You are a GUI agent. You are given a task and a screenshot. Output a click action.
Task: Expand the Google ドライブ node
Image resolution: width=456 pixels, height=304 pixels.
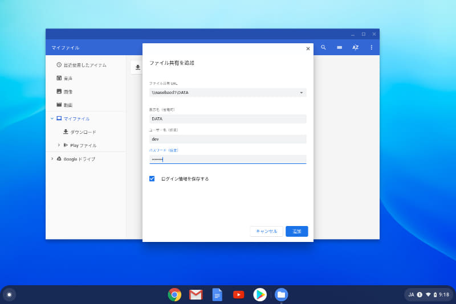click(x=52, y=159)
